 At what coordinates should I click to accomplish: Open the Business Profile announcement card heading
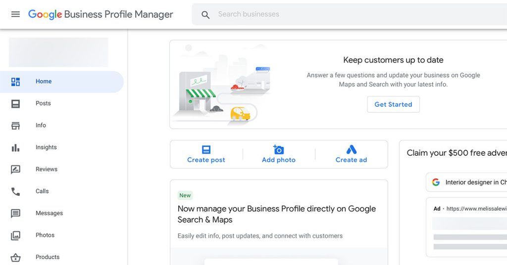pos(276,214)
